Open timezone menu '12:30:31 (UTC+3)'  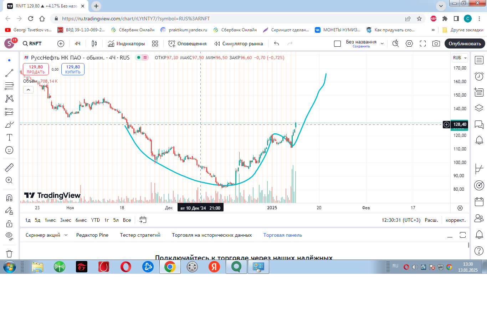pyautogui.click(x=401, y=220)
